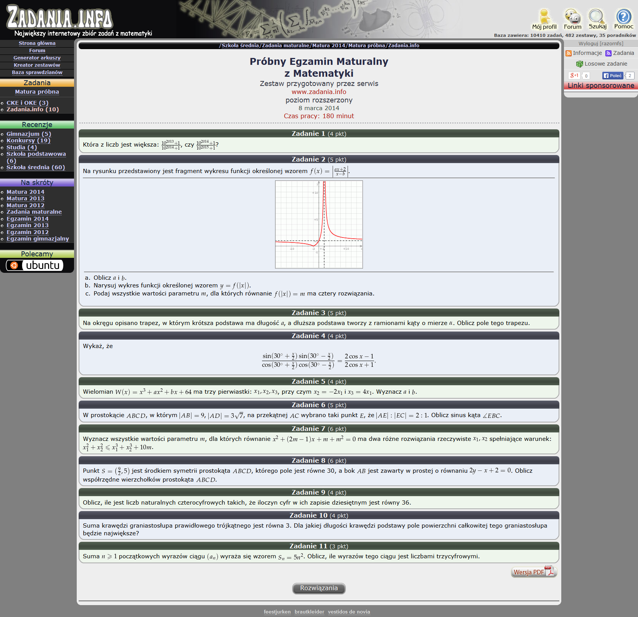Open the Zadanie 8 header
The image size is (638, 617).
pos(319,460)
